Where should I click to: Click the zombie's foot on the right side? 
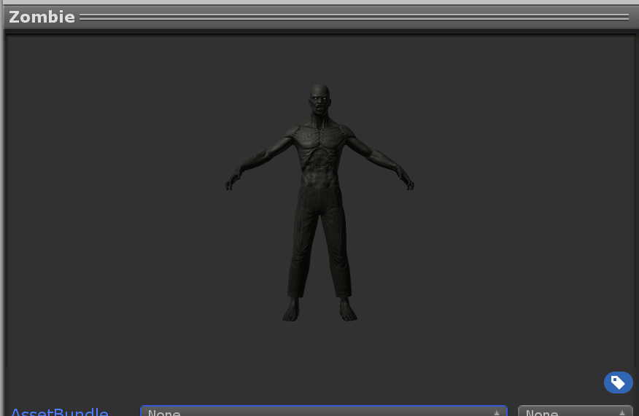[x=347, y=311]
